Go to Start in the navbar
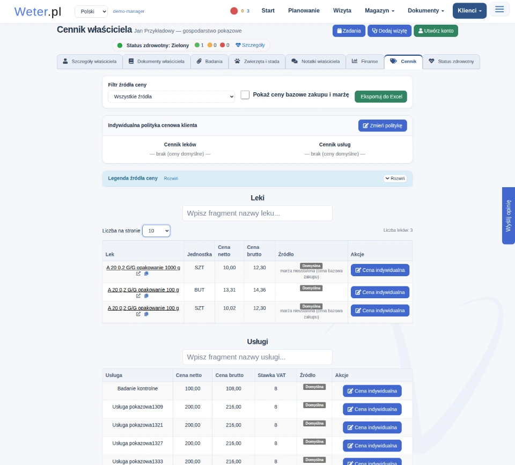This screenshot has width=515, height=465. [x=268, y=11]
